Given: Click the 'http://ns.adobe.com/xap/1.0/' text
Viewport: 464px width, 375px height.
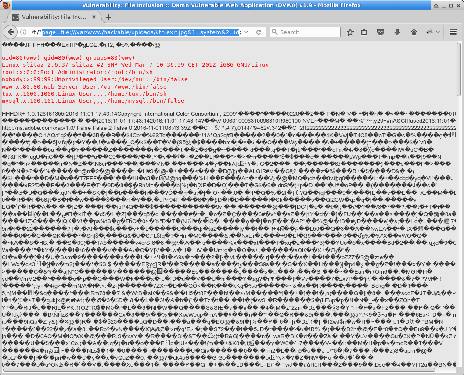Looking at the screenshot, I should point(39,128).
